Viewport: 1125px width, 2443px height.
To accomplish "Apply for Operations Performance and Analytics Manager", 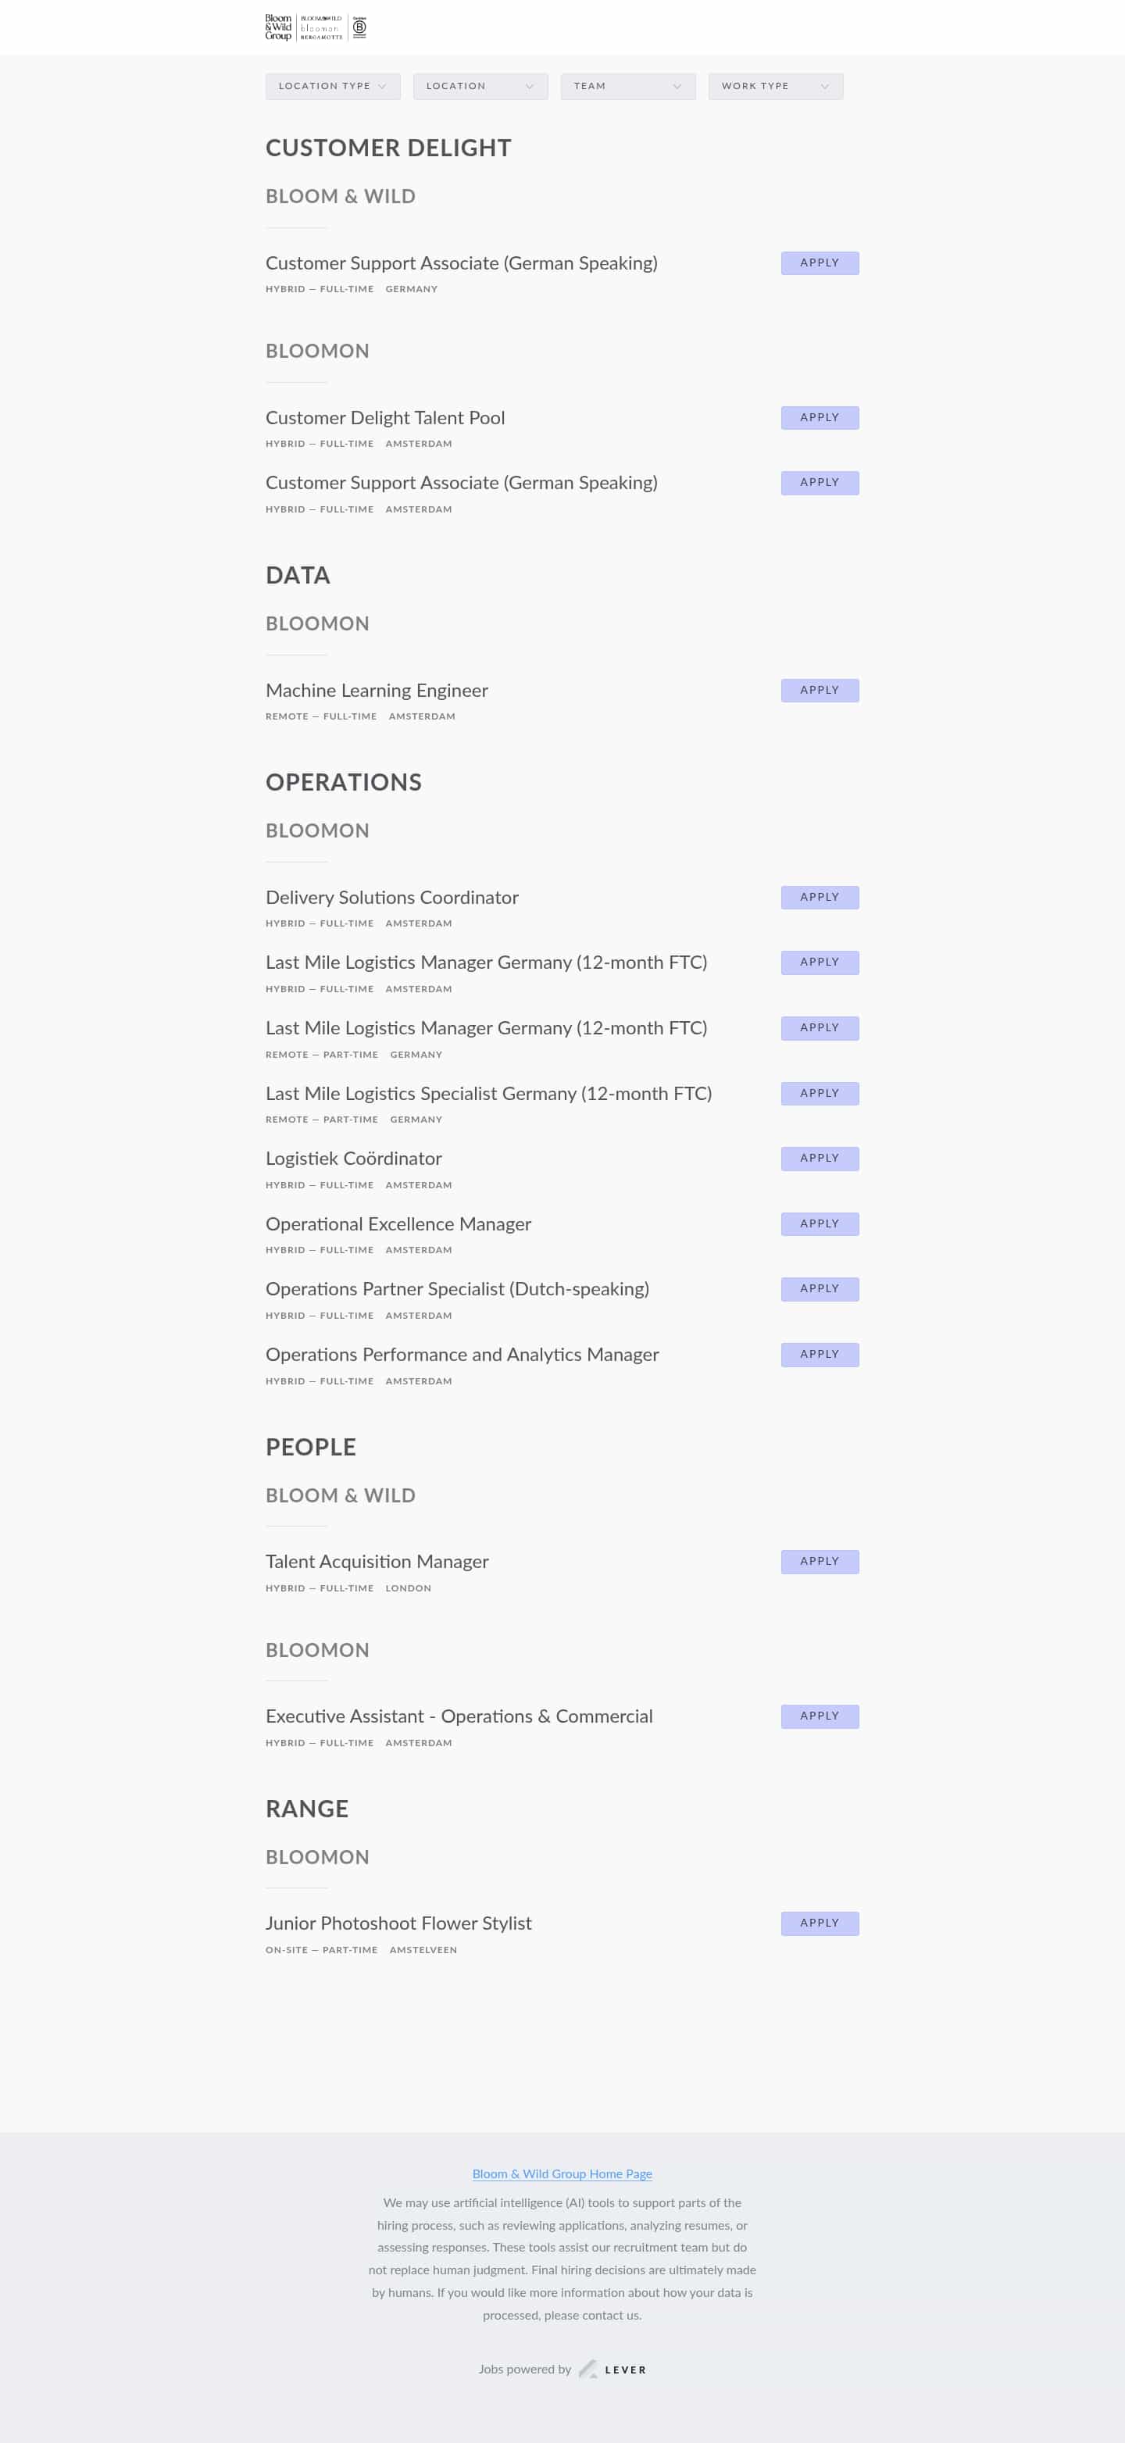I will pyautogui.click(x=819, y=1354).
